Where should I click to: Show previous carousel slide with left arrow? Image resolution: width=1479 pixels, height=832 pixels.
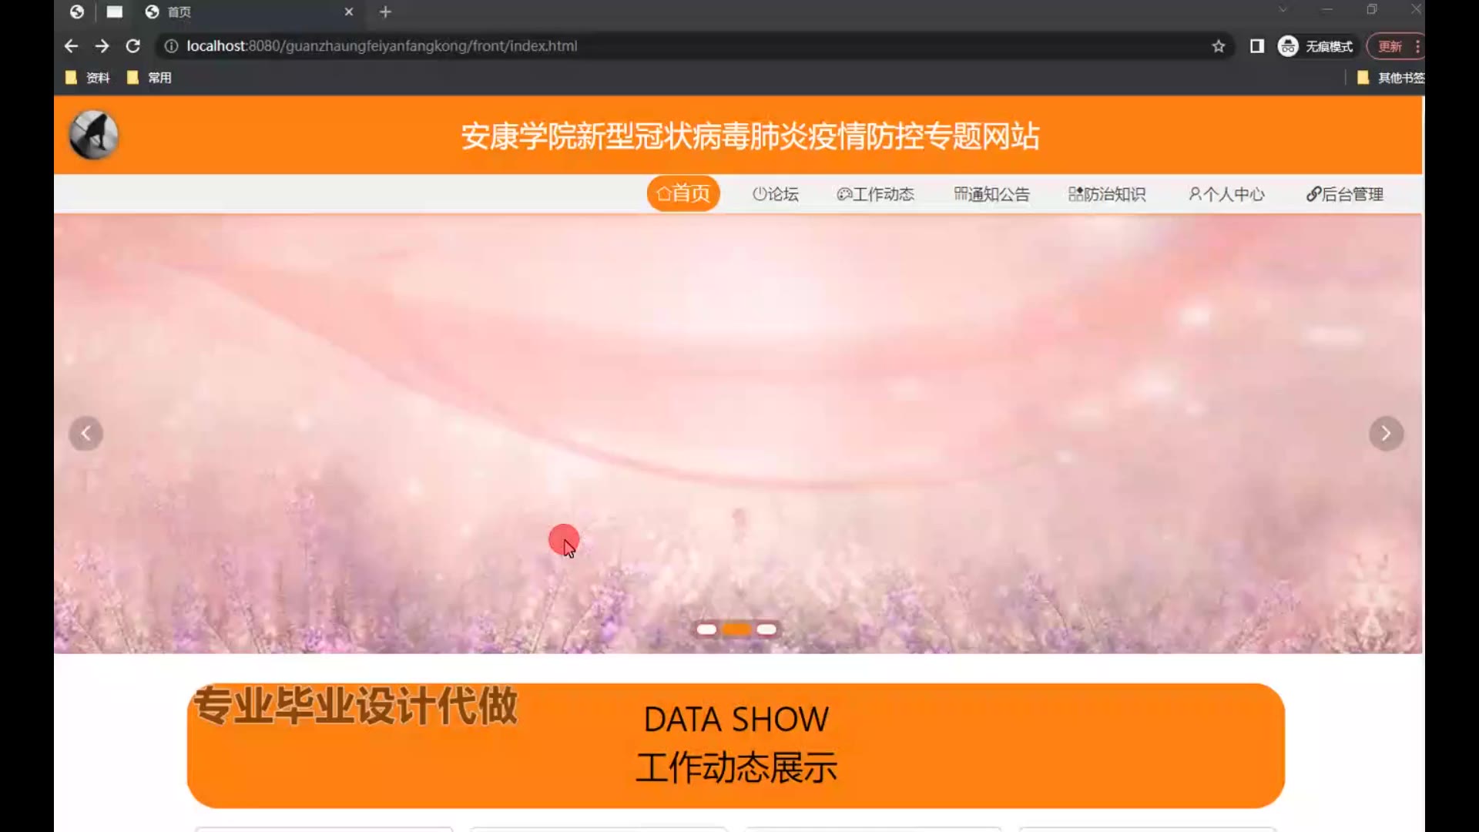(x=86, y=434)
